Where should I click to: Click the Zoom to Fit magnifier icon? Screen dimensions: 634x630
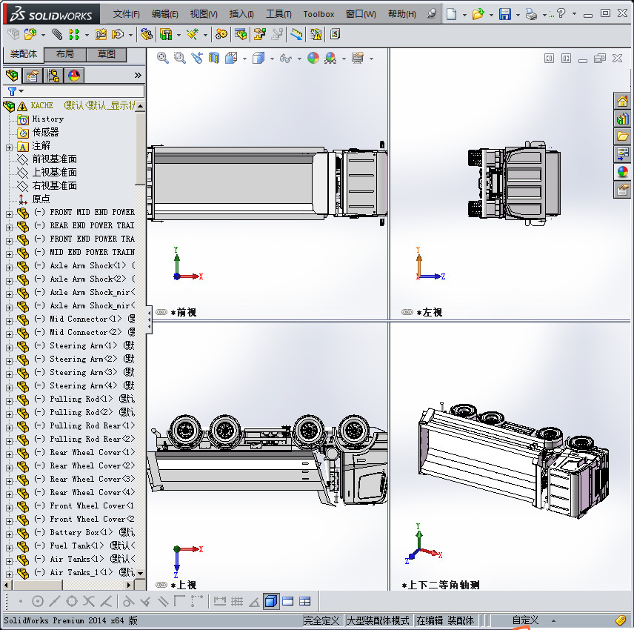pos(162,58)
